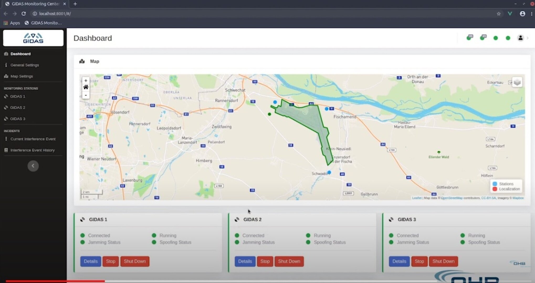This screenshot has width=535, height=283.
Task: Click the layers control on the map
Action: coord(517,82)
